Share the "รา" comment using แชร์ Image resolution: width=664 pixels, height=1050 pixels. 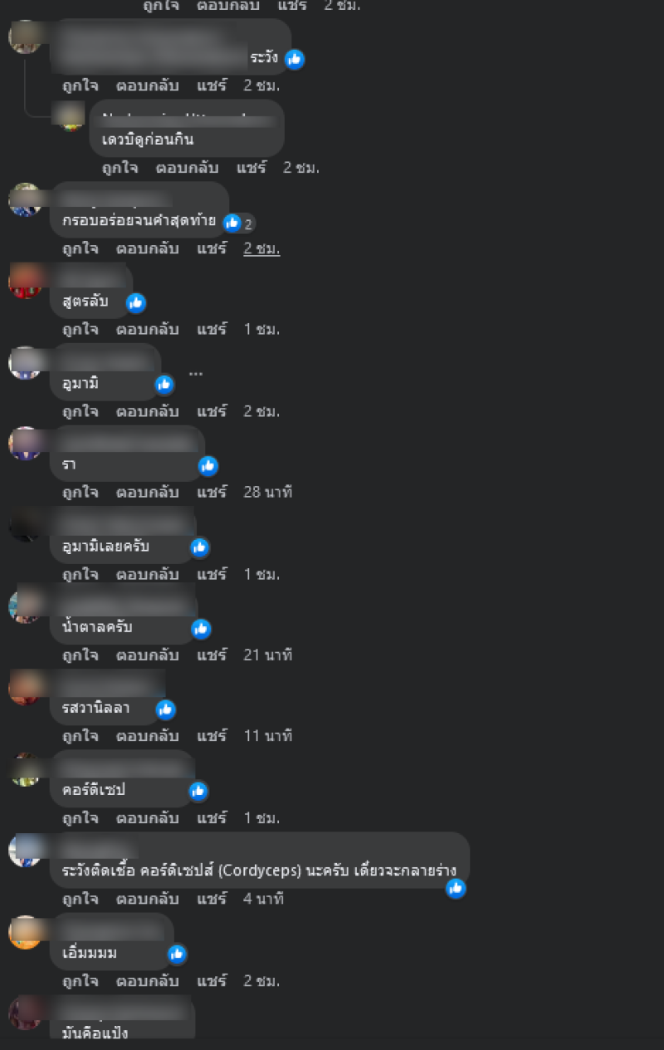pyautogui.click(x=212, y=492)
